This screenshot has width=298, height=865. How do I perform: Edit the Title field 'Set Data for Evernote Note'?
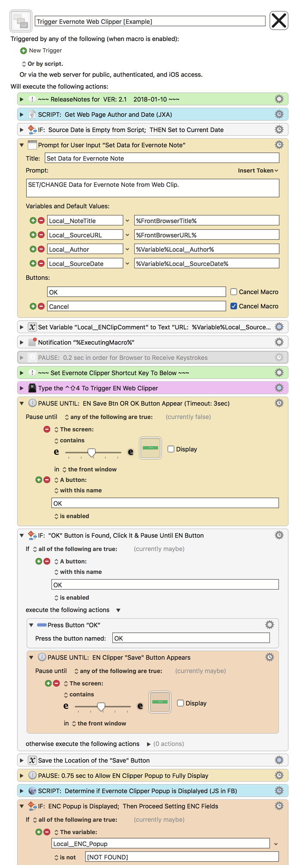[x=162, y=158]
